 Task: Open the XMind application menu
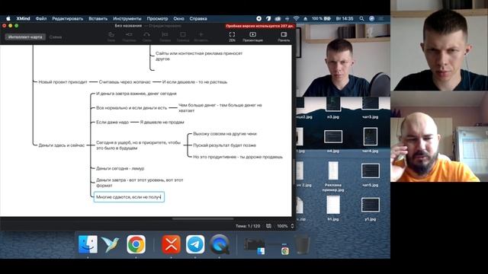tap(23, 18)
